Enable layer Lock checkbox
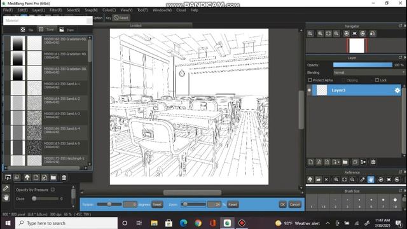This screenshot has height=229, width=407. coord(377,80)
